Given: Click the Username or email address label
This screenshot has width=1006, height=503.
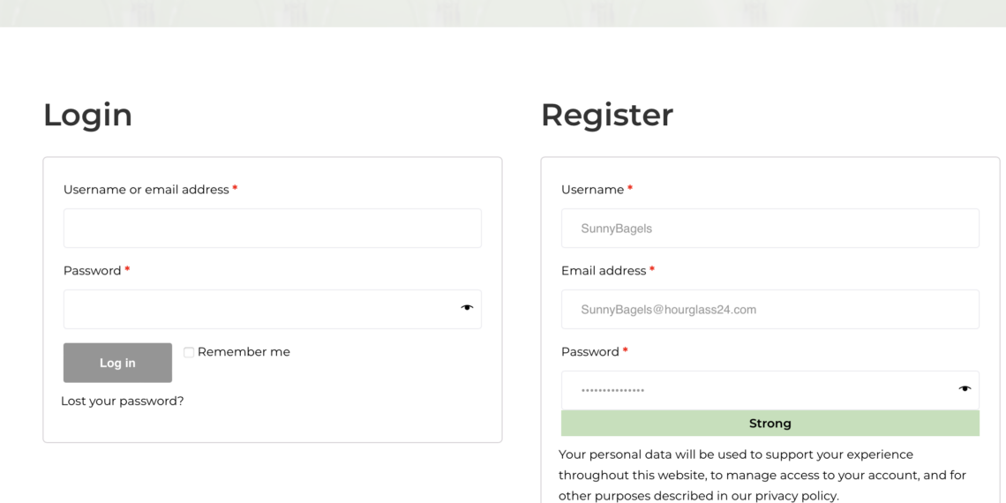Looking at the screenshot, I should 146,190.
